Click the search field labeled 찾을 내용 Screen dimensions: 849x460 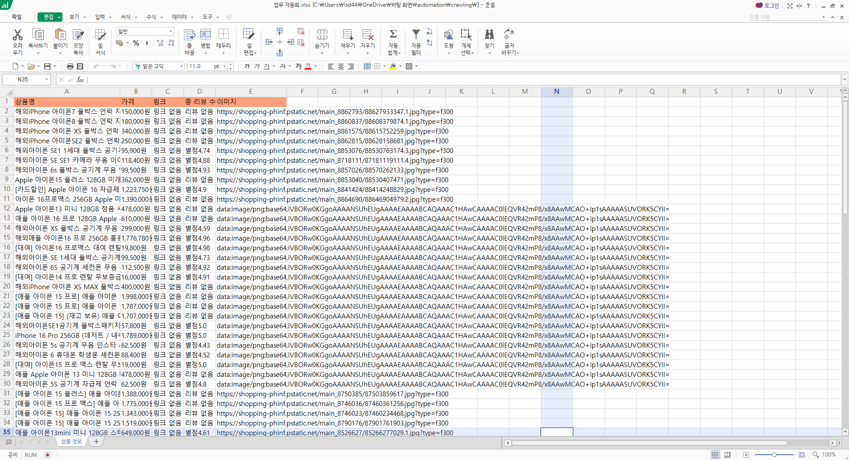787,17
